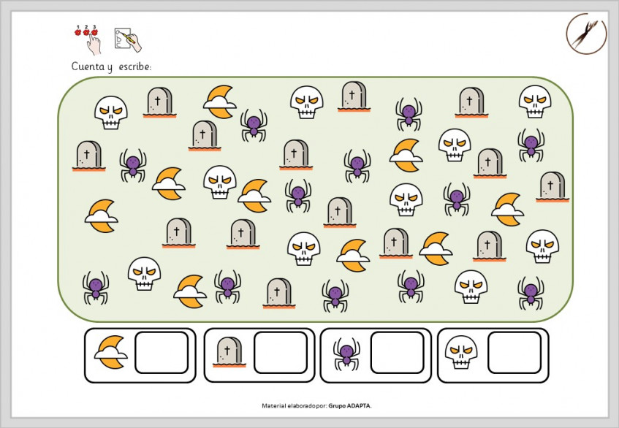Image resolution: width=619 pixels, height=428 pixels.
Task: Click the empty answer box for skulls
Action: 514,353
